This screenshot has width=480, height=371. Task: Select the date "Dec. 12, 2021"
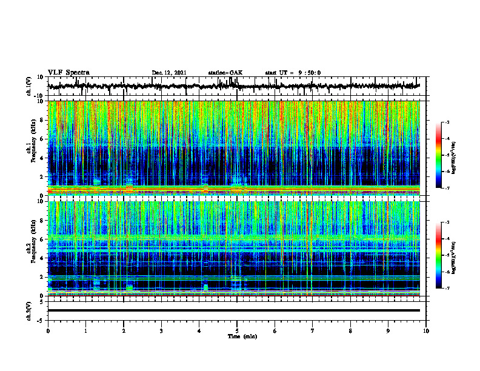pyautogui.click(x=169, y=73)
